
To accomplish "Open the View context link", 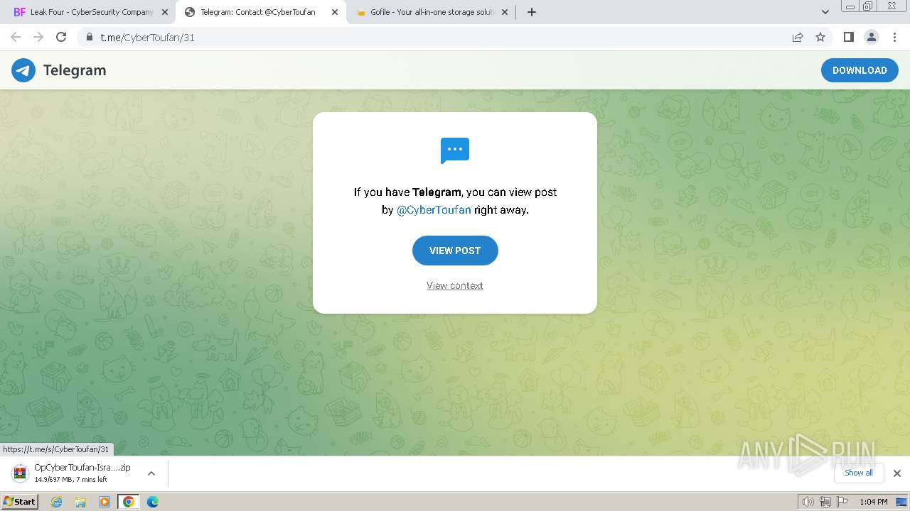I will tap(455, 285).
